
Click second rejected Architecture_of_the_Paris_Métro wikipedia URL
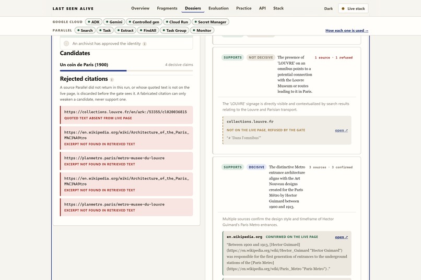point(126,181)
